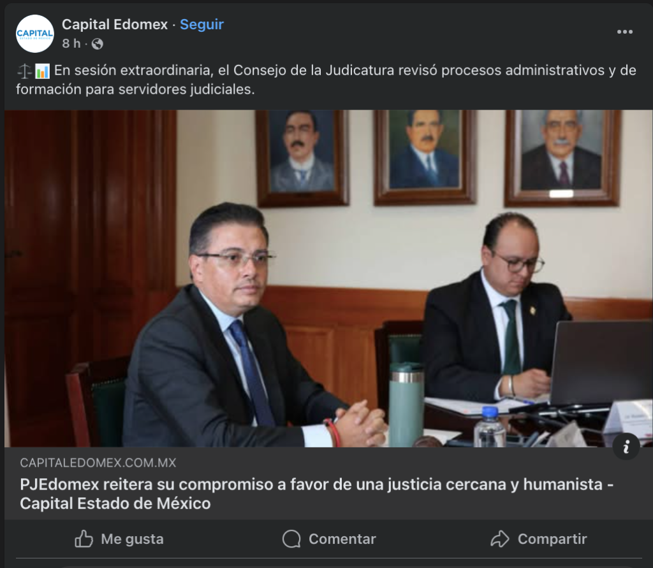The image size is (653, 568).
Task: Click the public audience globe icon
Action: click(x=97, y=44)
